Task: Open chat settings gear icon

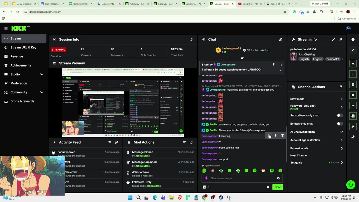Action: coord(268,187)
